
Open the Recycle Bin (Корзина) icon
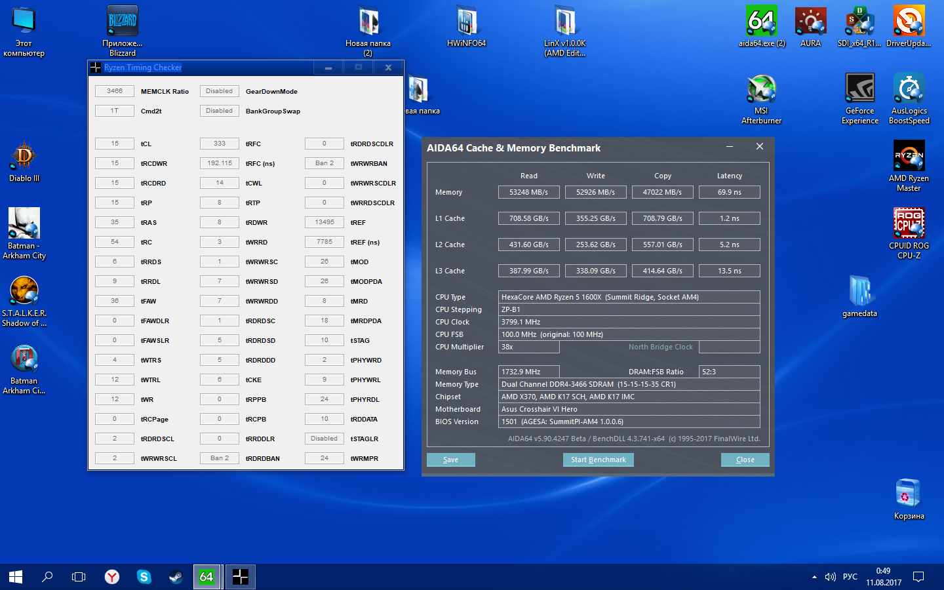(x=909, y=499)
